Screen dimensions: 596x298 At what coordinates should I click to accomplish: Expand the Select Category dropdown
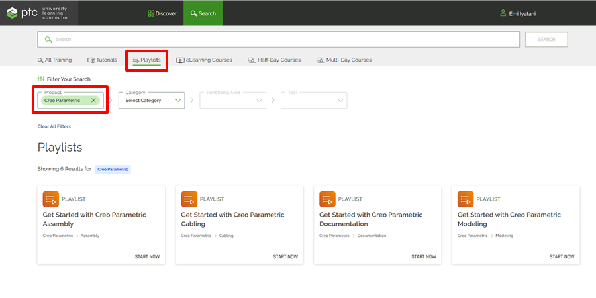[x=152, y=101]
